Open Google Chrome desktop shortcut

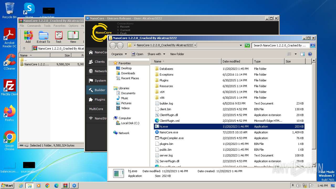click(x=9, y=141)
